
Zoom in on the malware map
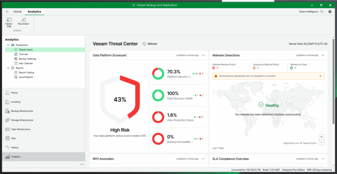(x=322, y=137)
